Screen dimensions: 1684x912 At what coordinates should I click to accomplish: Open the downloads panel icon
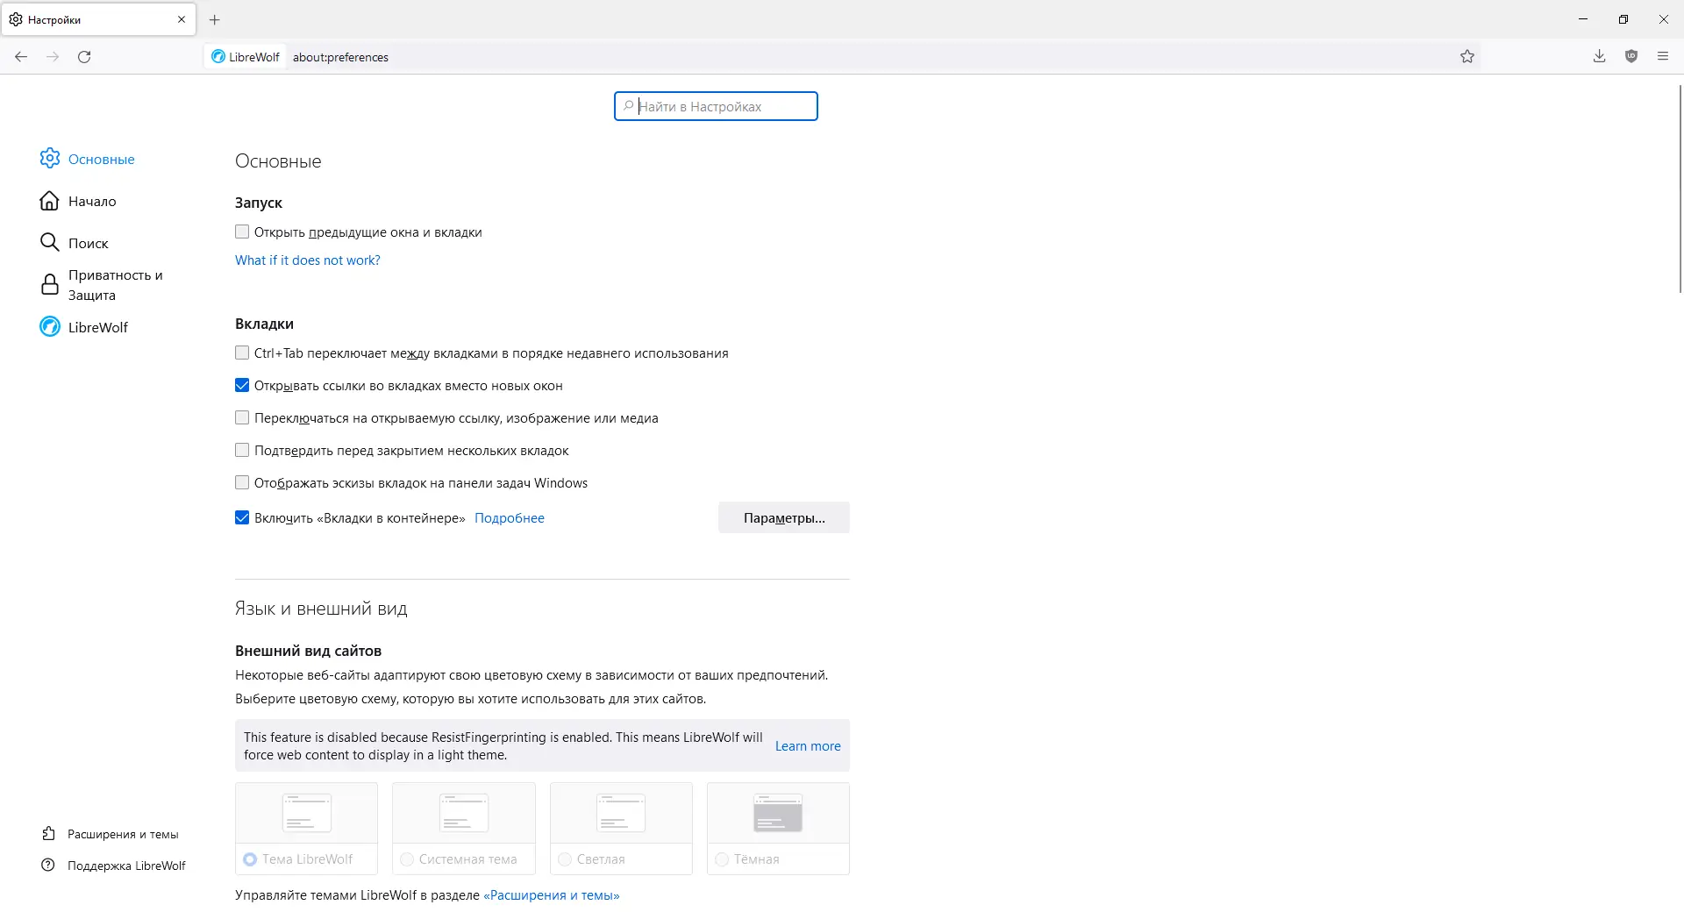coord(1599,56)
